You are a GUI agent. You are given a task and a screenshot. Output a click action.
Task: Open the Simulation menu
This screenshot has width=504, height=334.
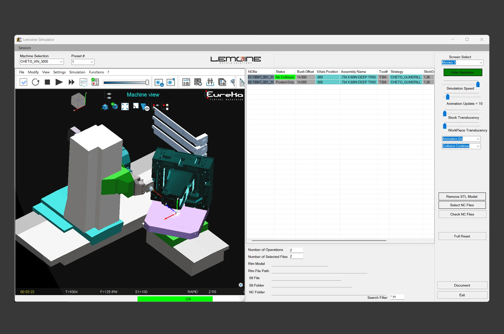77,72
